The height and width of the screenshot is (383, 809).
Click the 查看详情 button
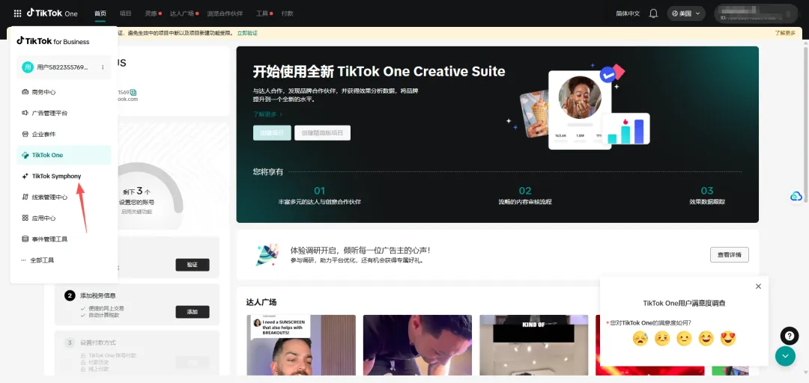pyautogui.click(x=729, y=254)
